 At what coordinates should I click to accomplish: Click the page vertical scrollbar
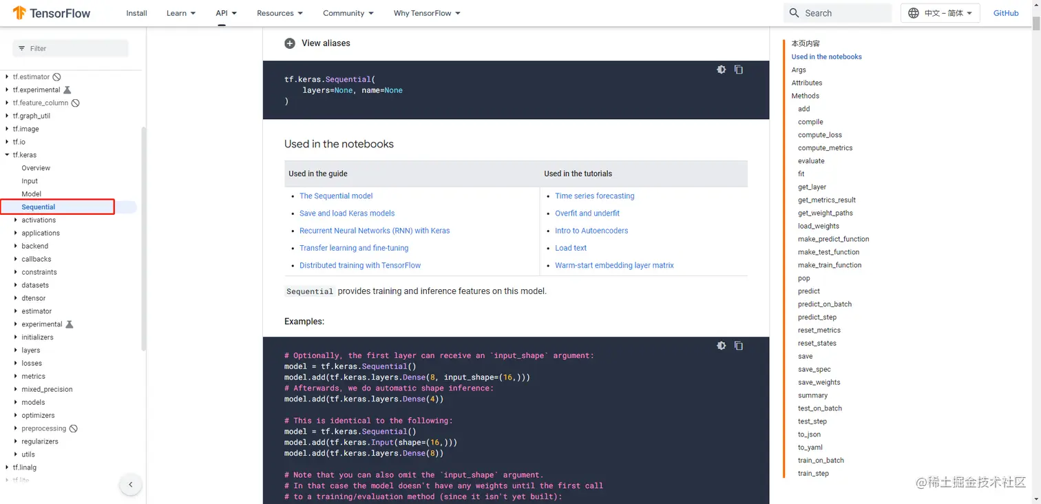tap(1036, 23)
